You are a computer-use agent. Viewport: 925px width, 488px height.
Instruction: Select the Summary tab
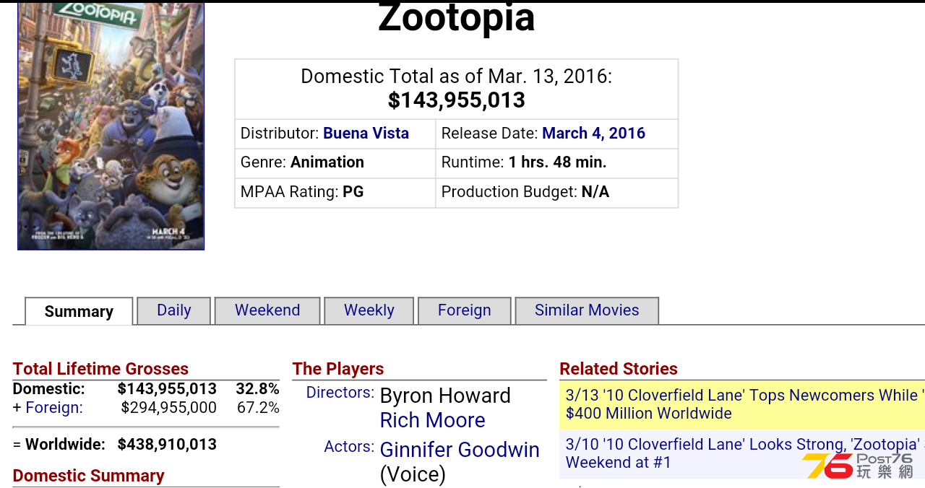coord(79,311)
